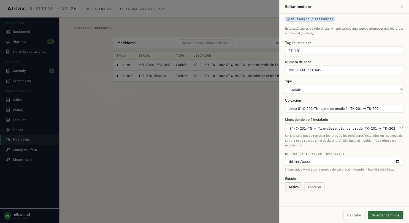Open Líneas in the sidebar
The width and height of the screenshot is (409, 223).
(29, 130)
